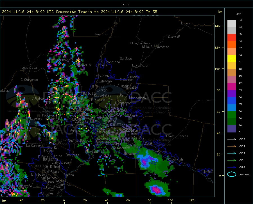
Task: Click the dBZ title at top
Action: coord(126,4)
